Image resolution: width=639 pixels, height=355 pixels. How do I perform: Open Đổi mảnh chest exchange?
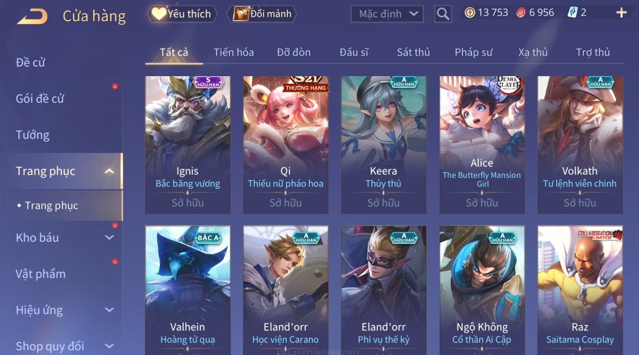pyautogui.click(x=262, y=14)
